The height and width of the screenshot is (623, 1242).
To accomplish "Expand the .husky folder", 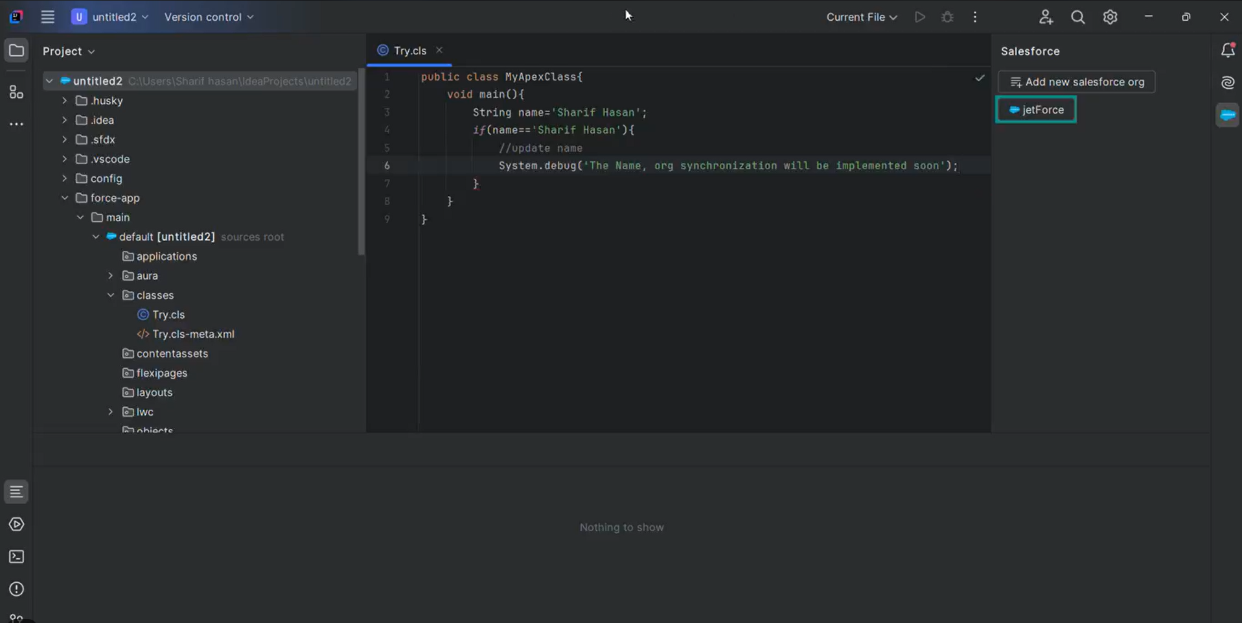I will 65,101.
